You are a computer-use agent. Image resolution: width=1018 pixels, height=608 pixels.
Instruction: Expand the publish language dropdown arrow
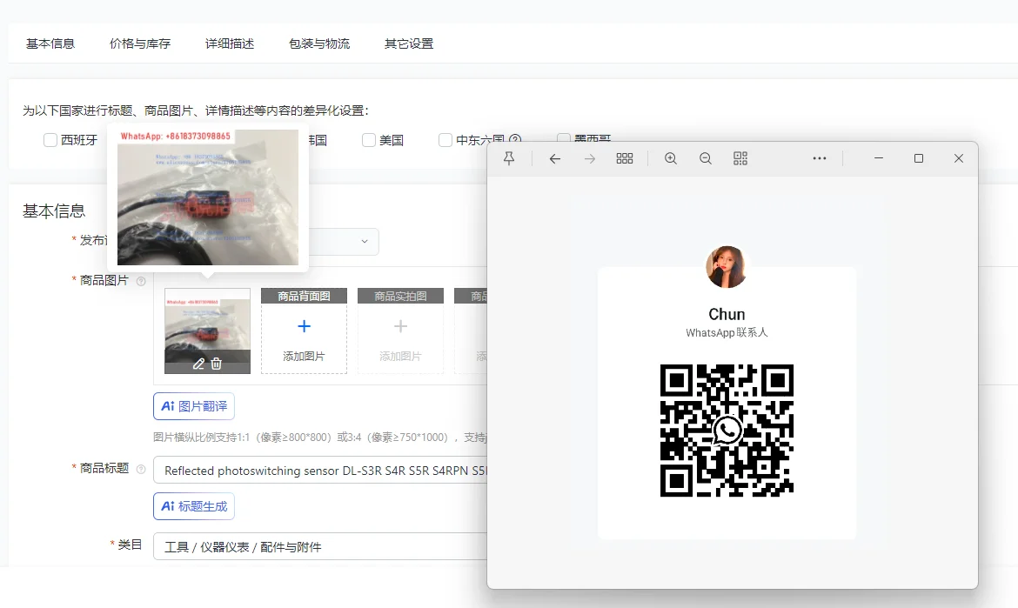pos(365,241)
